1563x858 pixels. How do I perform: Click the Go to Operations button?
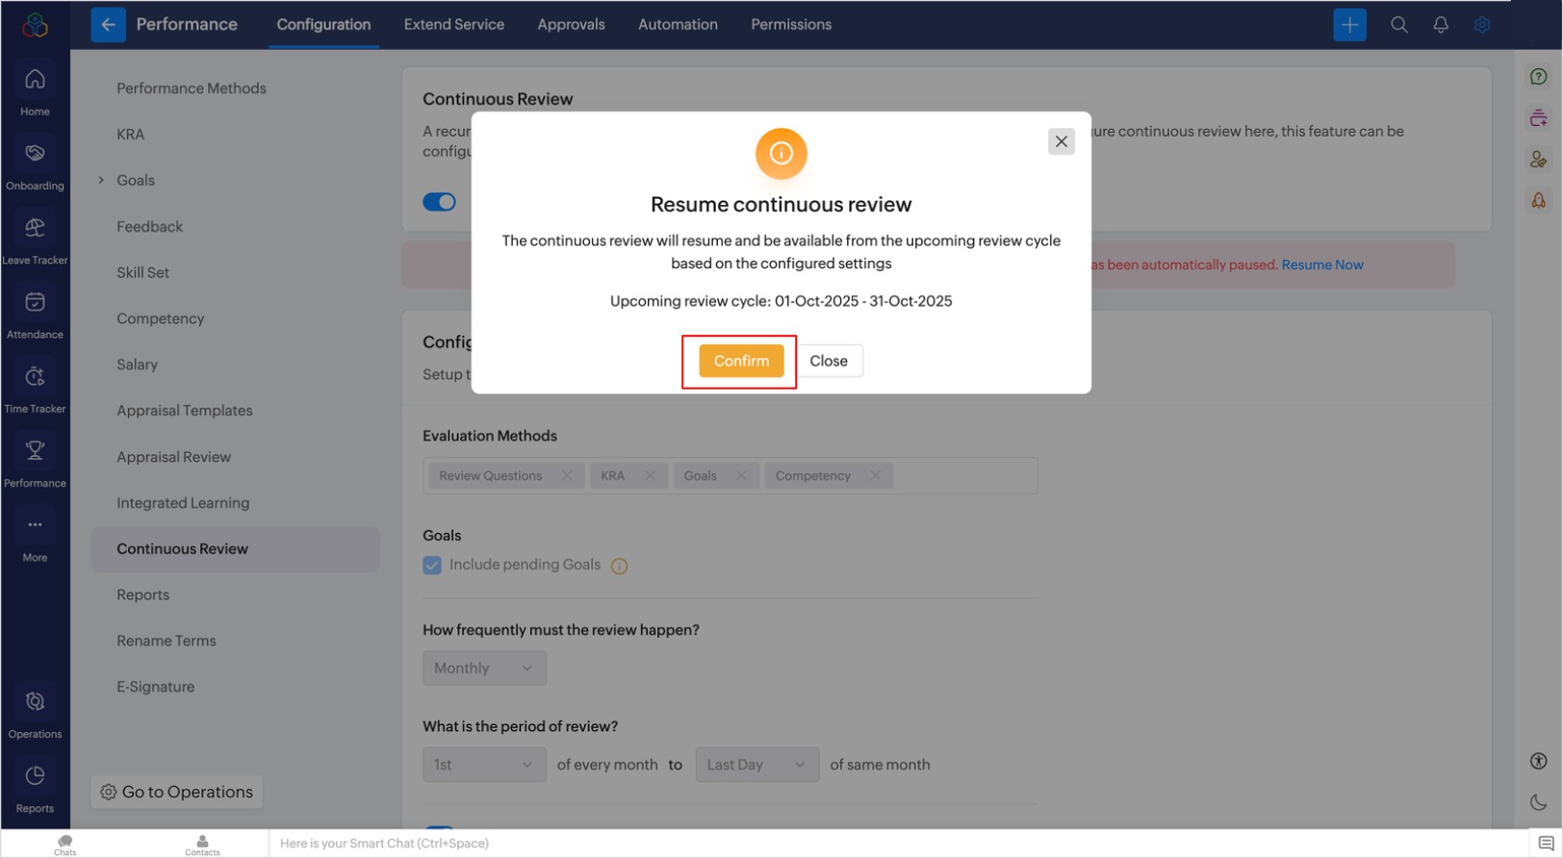click(177, 792)
